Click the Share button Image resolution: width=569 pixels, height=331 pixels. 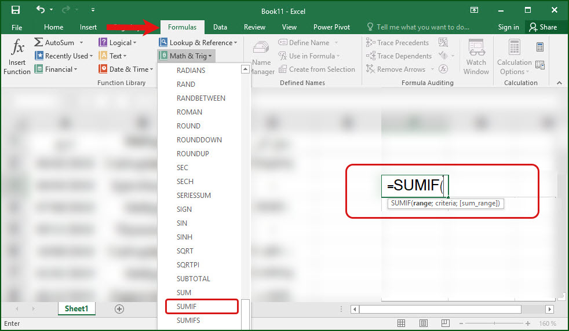[544, 27]
